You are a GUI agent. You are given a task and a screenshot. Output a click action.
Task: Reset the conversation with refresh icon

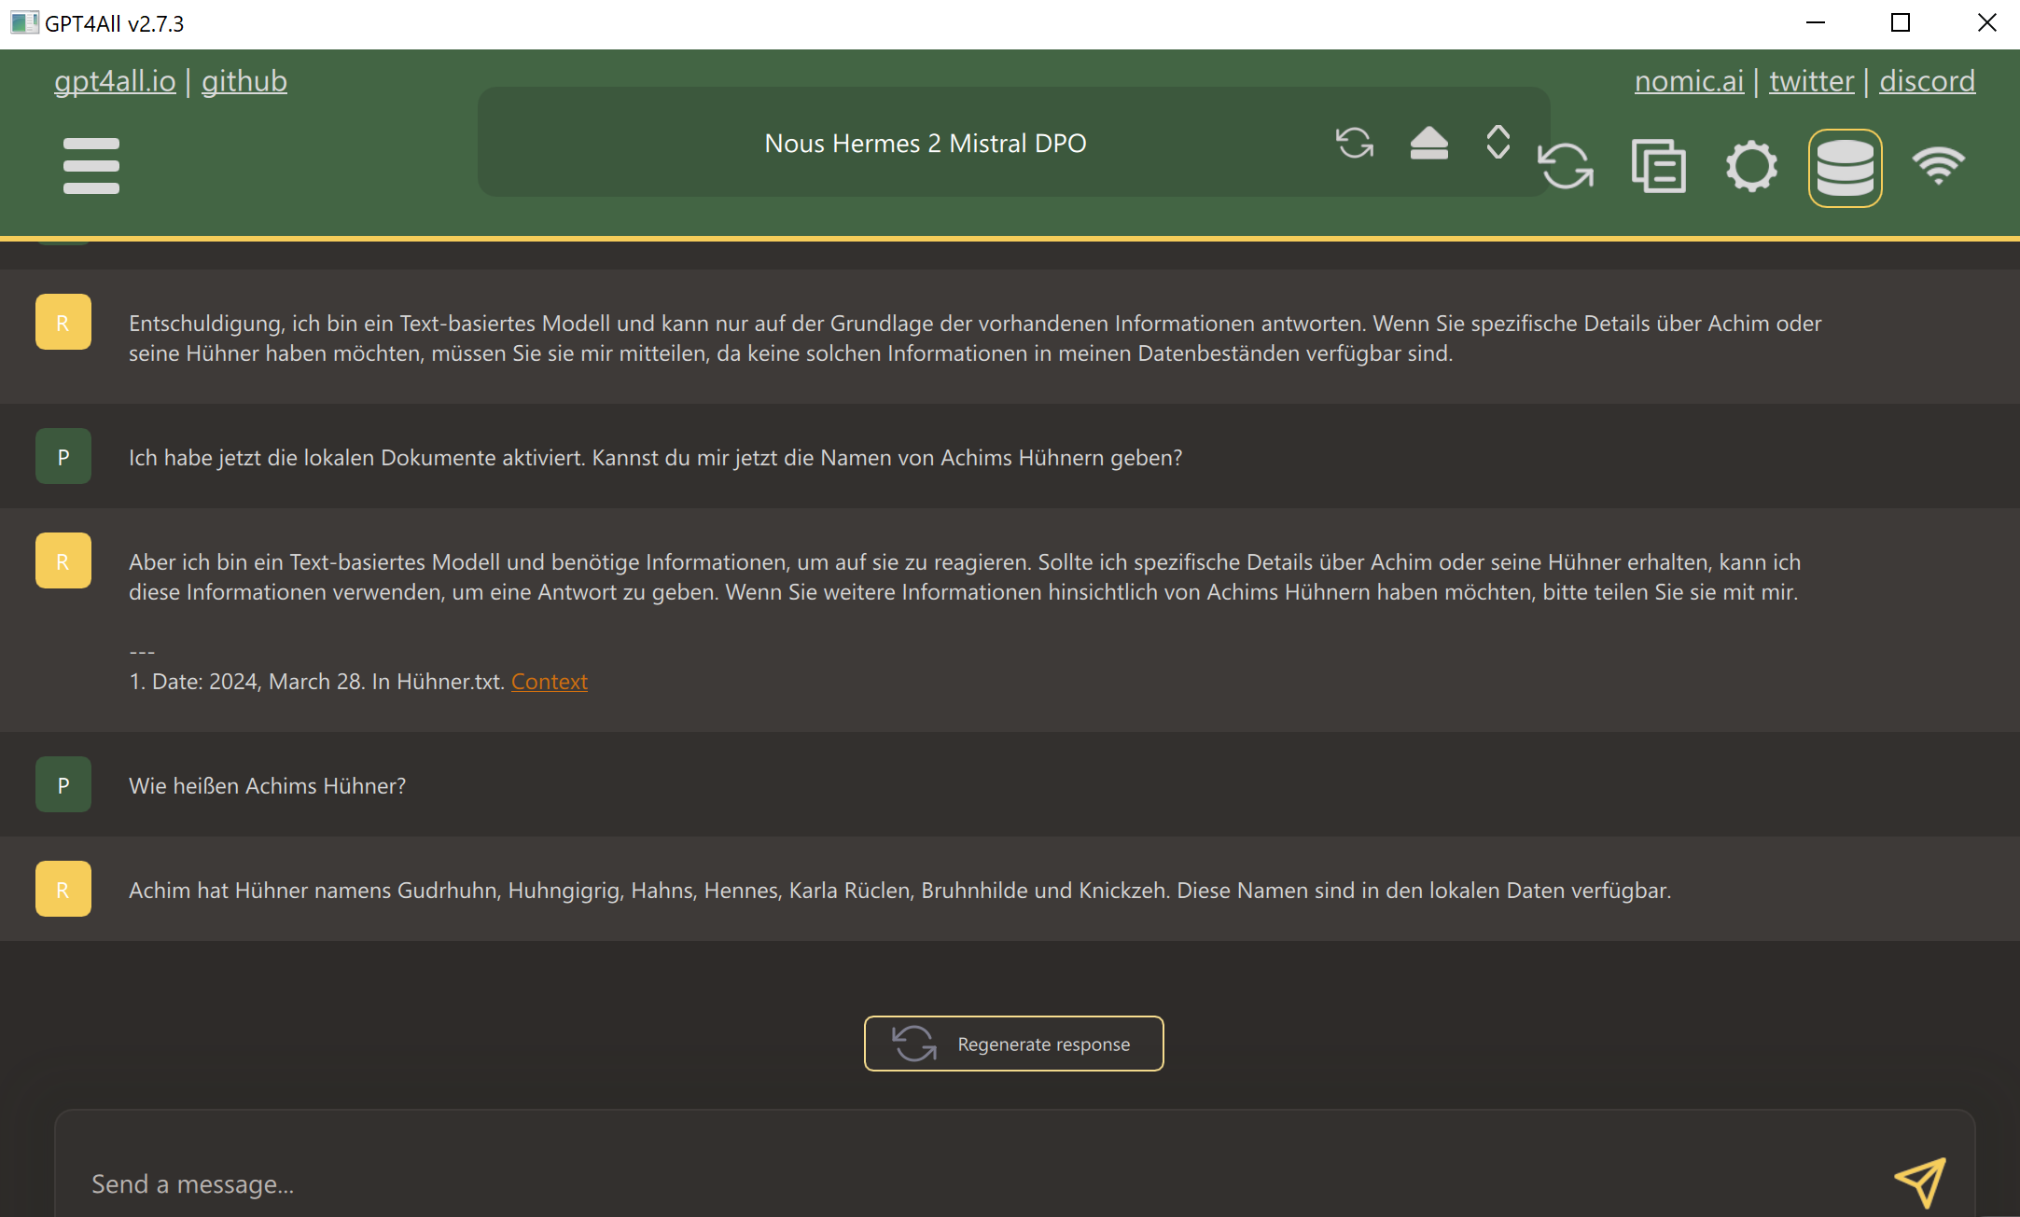pos(1566,166)
